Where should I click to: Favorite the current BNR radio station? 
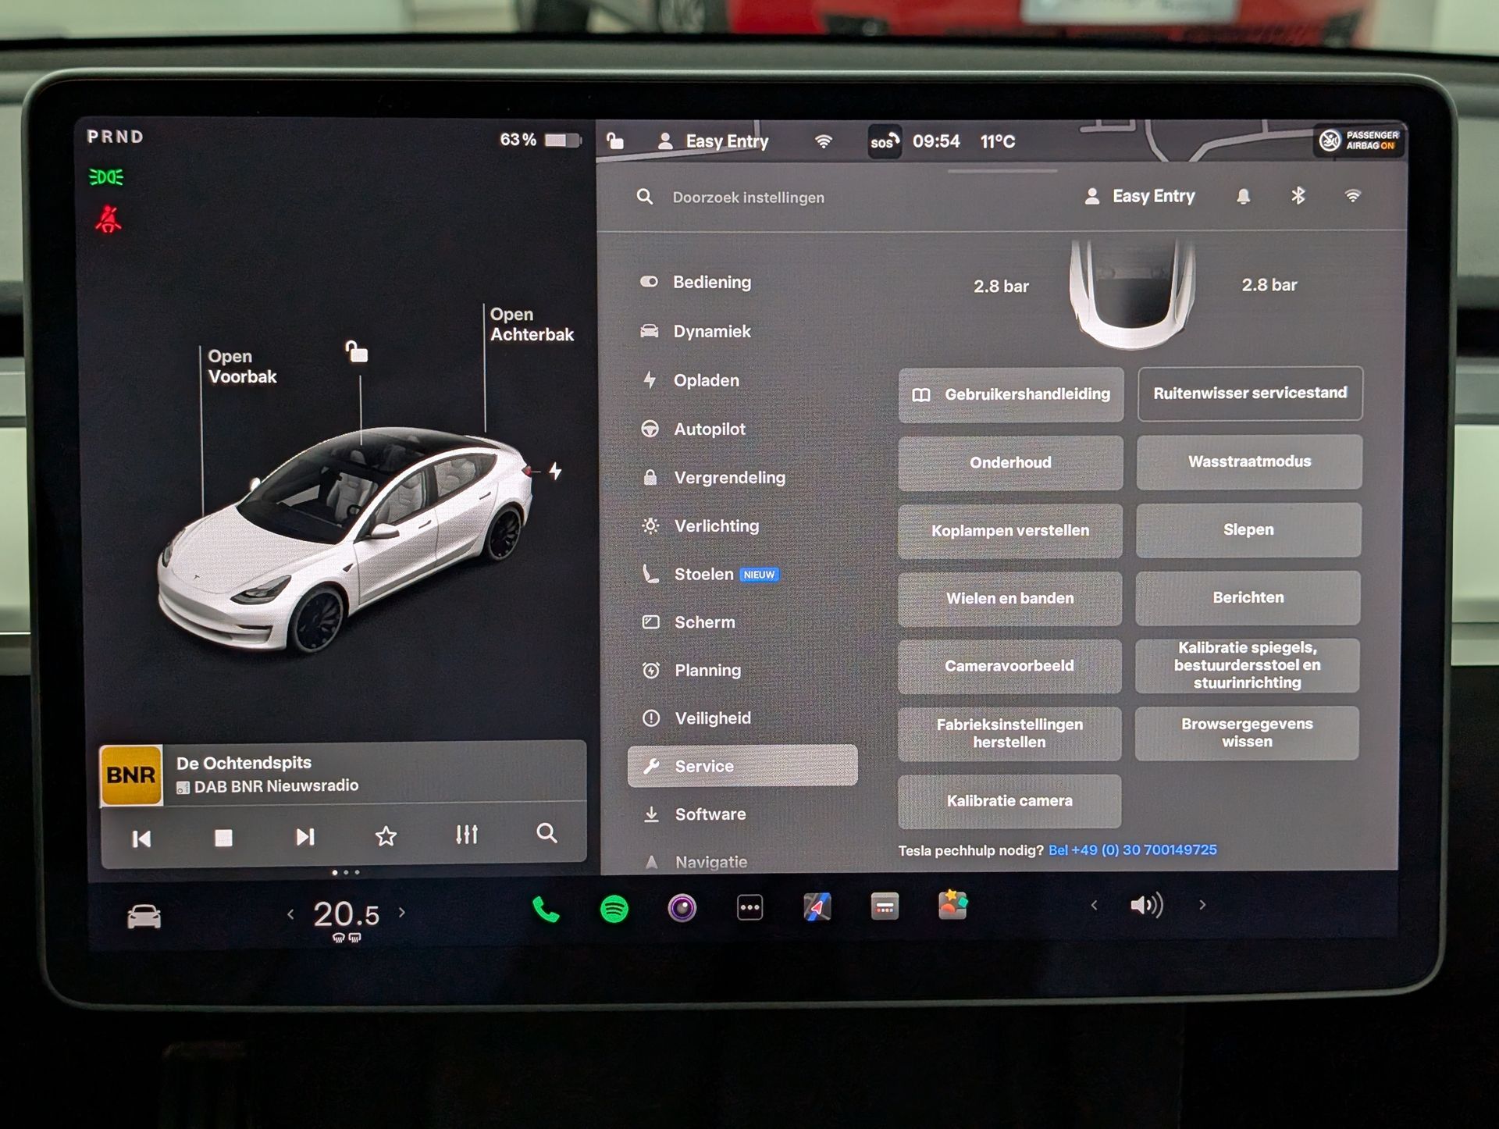(386, 837)
